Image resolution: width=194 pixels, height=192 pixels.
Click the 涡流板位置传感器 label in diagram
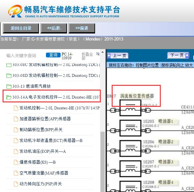[x=137, y=96]
